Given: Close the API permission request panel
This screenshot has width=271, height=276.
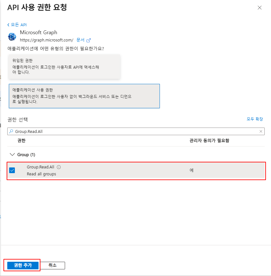Looking at the screenshot, I should coord(259,8).
